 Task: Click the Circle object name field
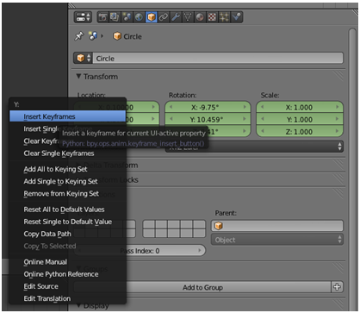218,59
